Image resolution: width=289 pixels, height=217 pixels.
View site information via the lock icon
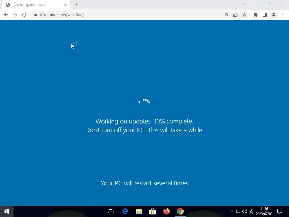point(36,15)
